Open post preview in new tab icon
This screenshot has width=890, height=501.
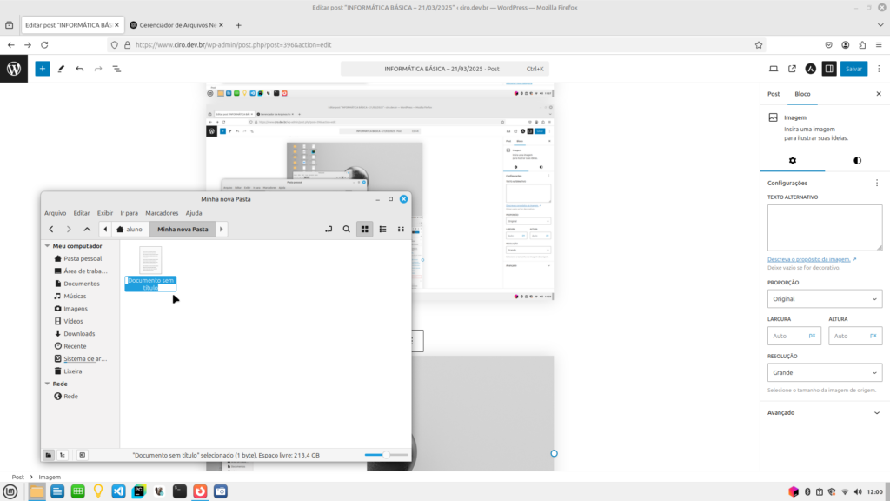click(x=792, y=68)
